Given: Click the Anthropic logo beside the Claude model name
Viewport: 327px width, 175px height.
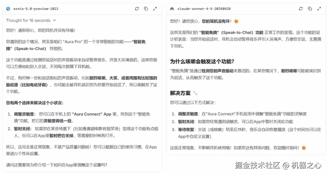Looking at the screenshot, I should tap(172, 9).
